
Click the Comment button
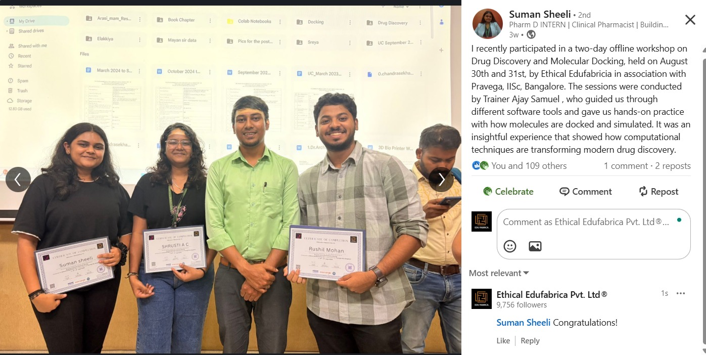point(586,192)
